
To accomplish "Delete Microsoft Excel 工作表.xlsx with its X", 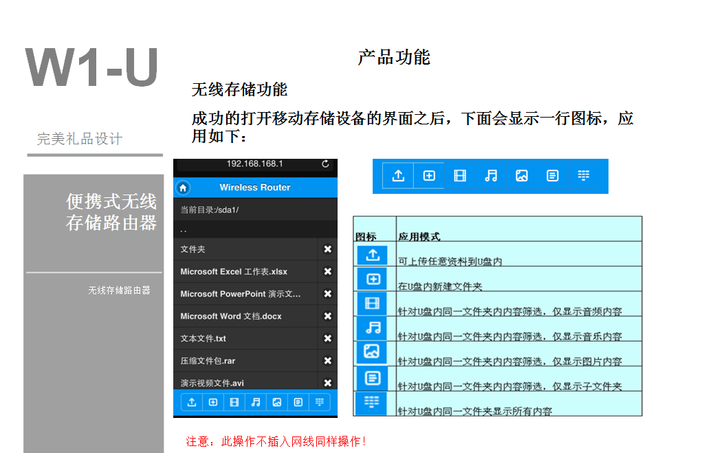I will tap(328, 272).
